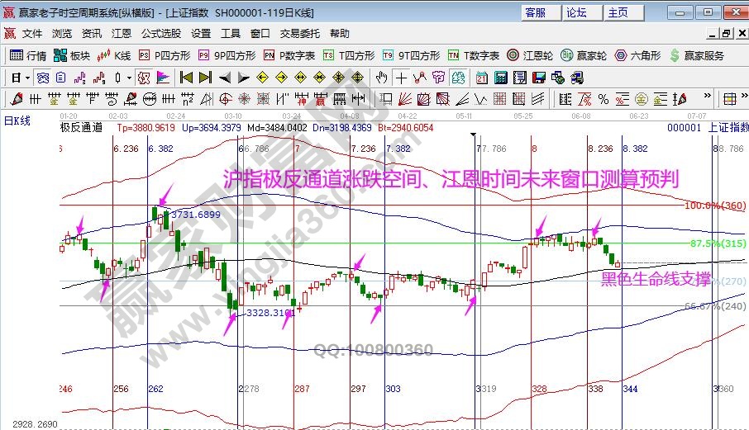Click the calendar icon showing 21
This screenshot has width=749, height=430.
(481, 78)
